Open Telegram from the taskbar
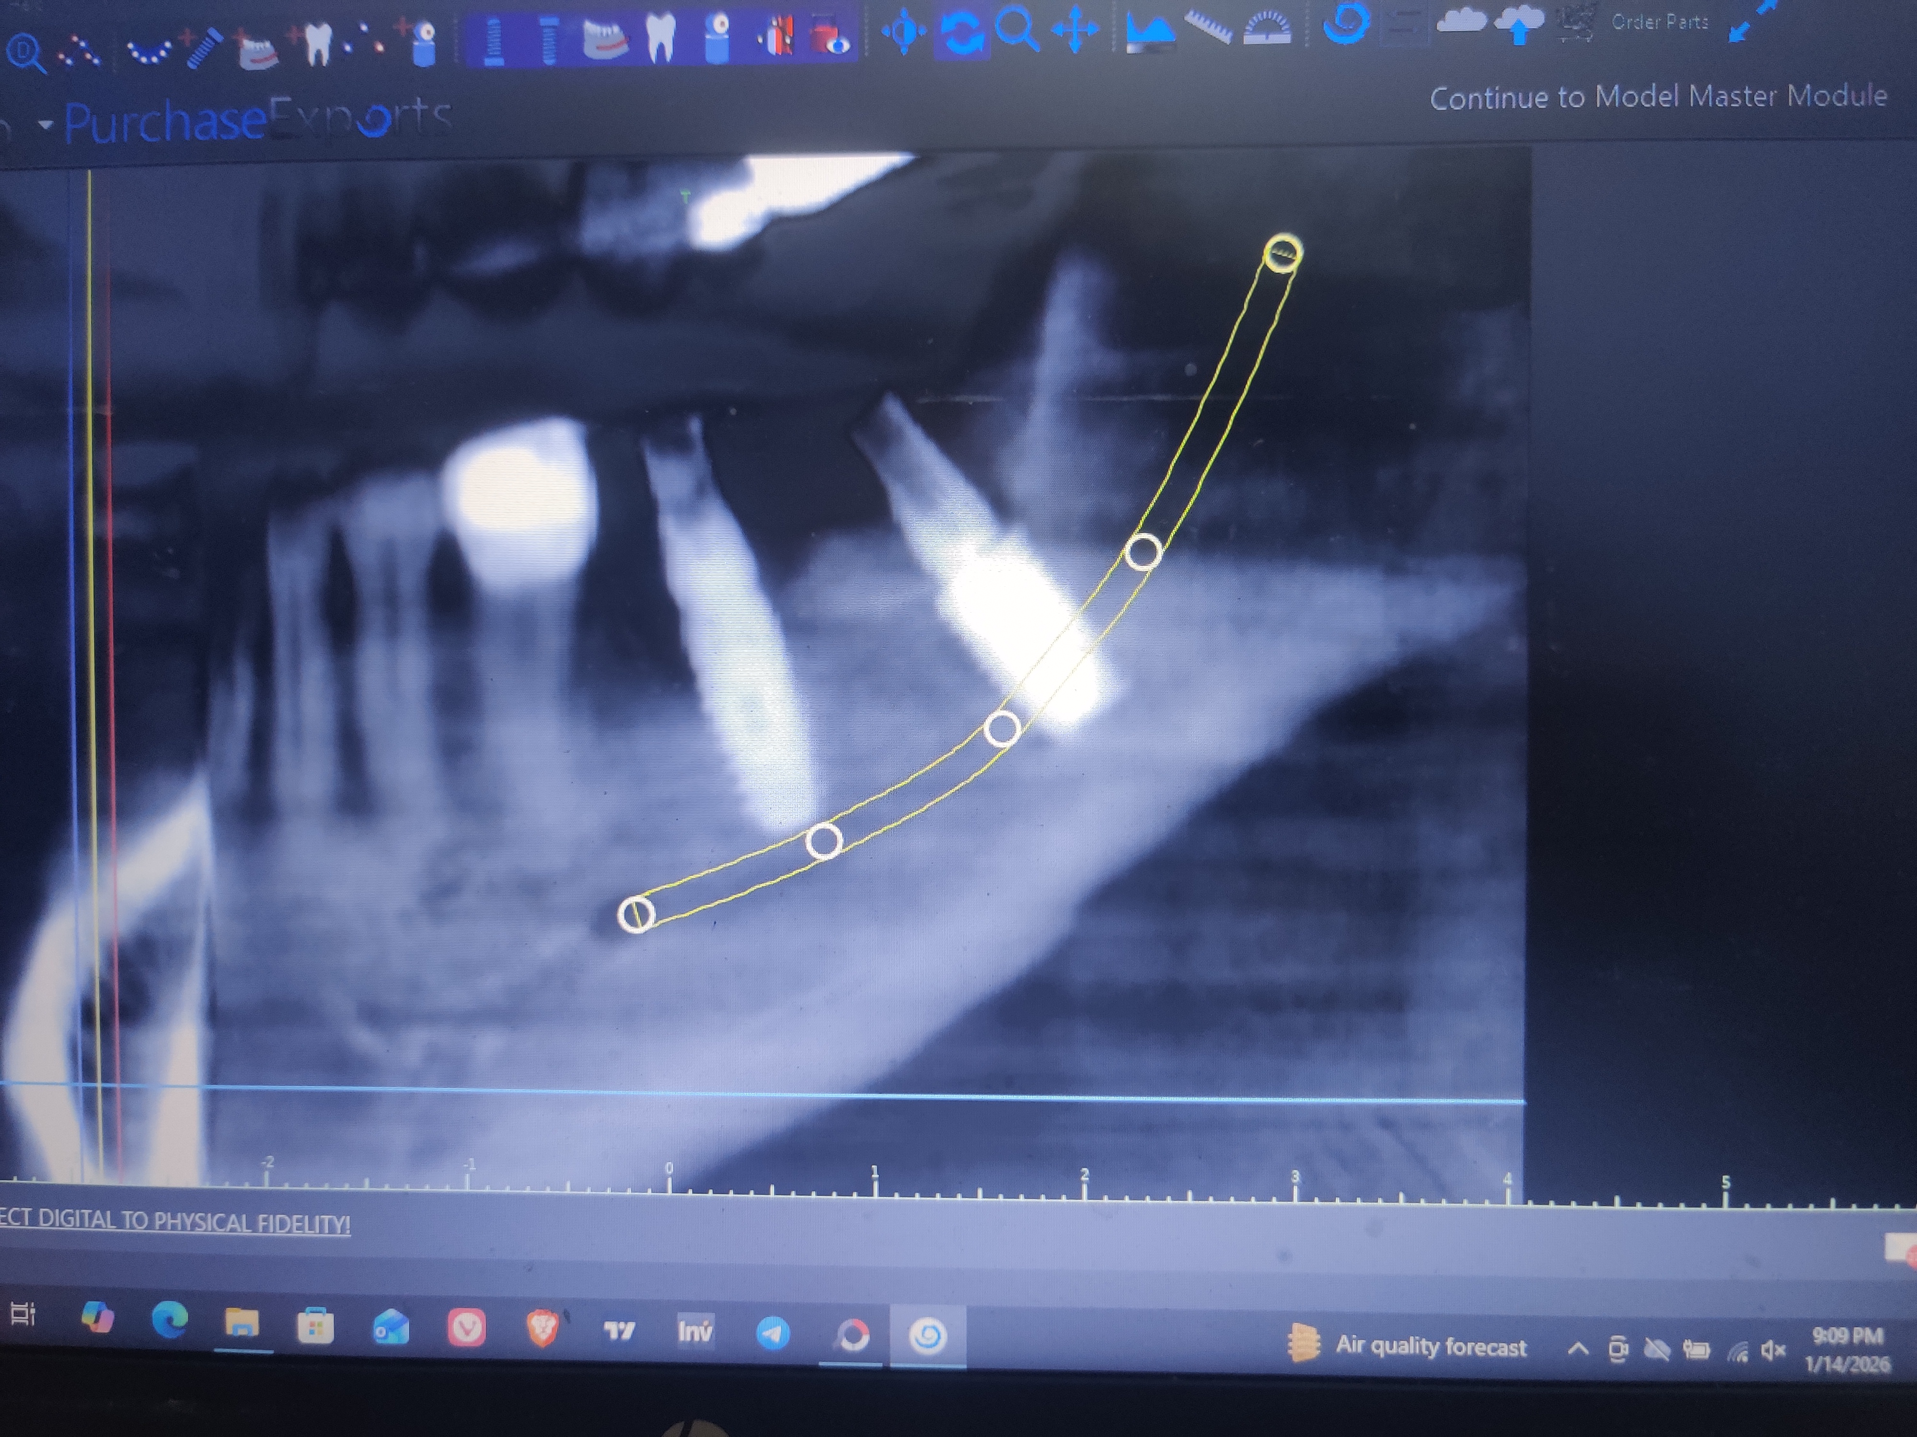The width and height of the screenshot is (1917, 1437). click(772, 1333)
